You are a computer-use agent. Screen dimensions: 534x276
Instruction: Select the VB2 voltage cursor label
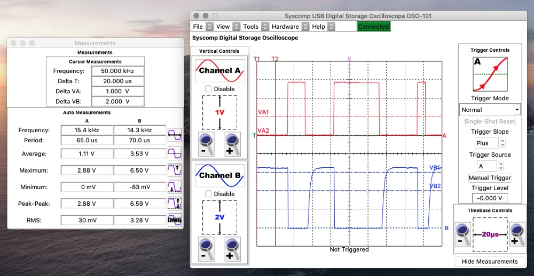coord(435,186)
